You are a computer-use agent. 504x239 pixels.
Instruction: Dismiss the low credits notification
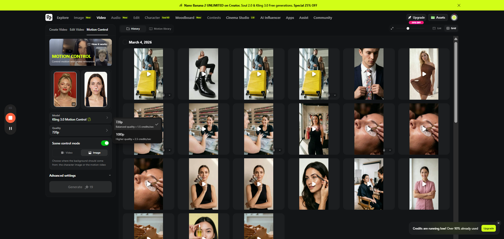[498, 223]
